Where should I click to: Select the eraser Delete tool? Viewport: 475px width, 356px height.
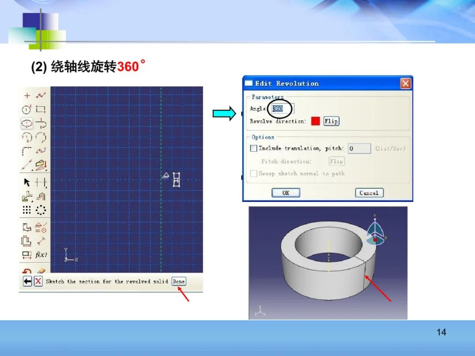(41, 270)
